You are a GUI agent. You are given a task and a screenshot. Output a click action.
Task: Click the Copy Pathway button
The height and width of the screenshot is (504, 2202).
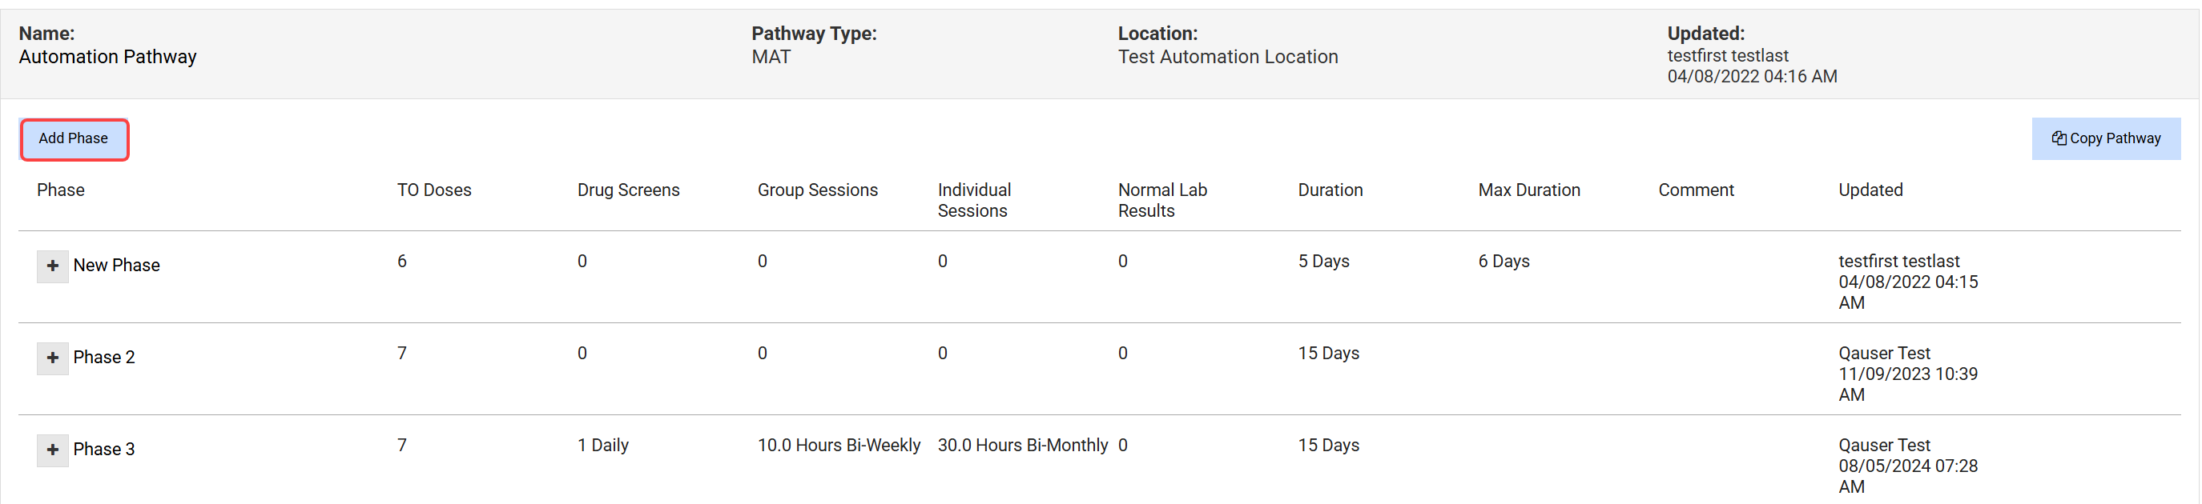pos(2105,138)
